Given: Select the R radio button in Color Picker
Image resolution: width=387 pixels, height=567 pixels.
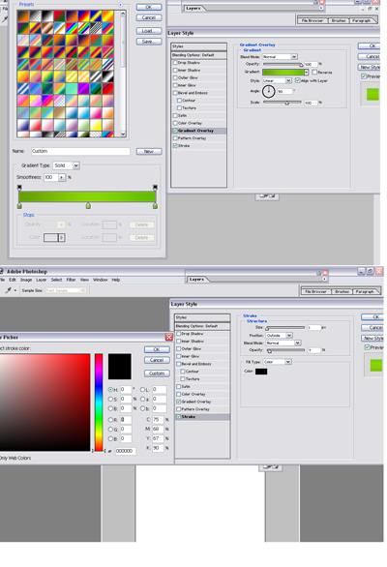Looking at the screenshot, I should (x=110, y=420).
